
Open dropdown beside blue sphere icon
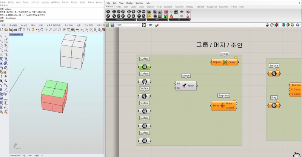coord(300,25)
